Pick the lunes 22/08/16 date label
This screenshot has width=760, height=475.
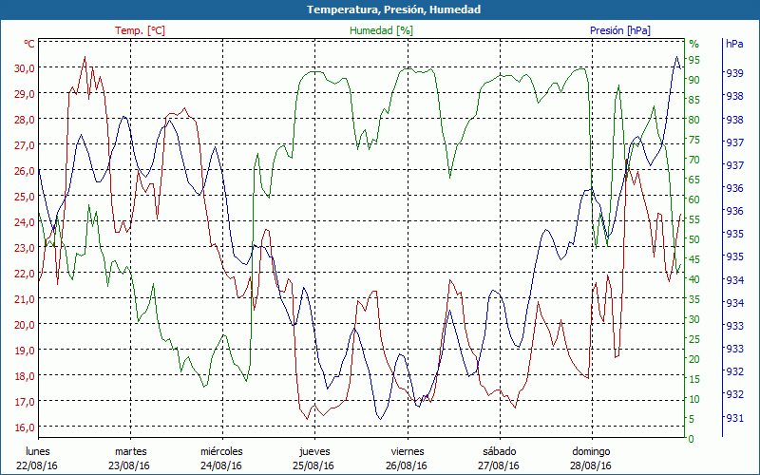37,458
